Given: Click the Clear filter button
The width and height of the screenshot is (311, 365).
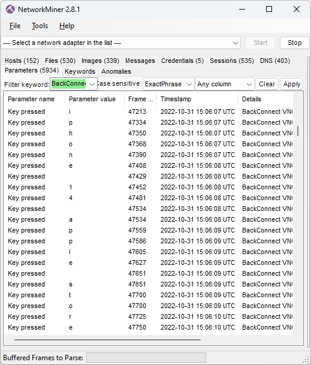Looking at the screenshot, I should [267, 84].
